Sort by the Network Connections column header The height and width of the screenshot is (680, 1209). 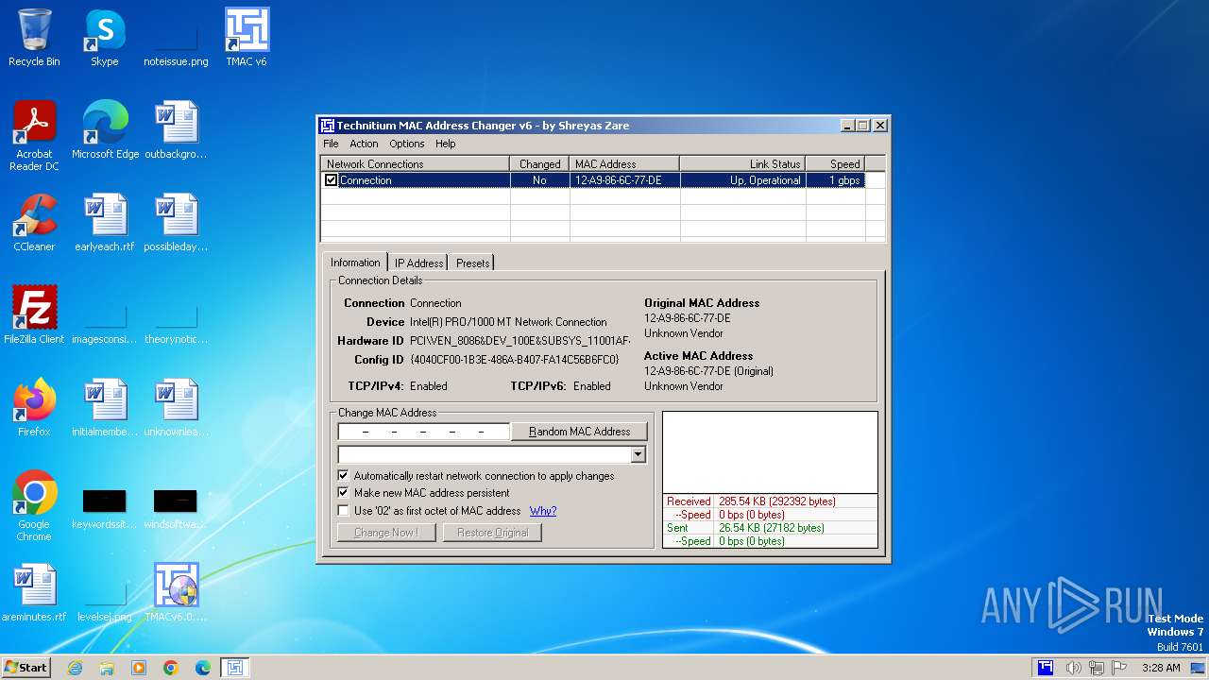click(x=416, y=164)
